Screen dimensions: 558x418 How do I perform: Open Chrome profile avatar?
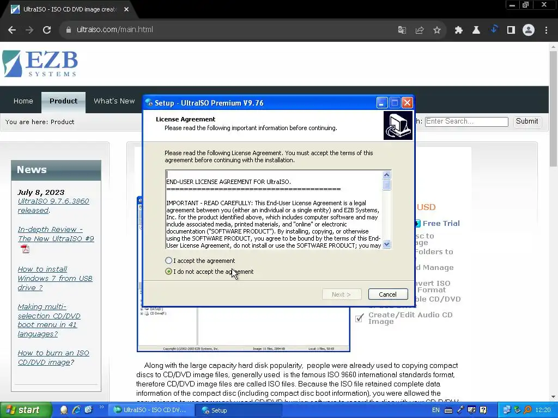click(x=529, y=30)
